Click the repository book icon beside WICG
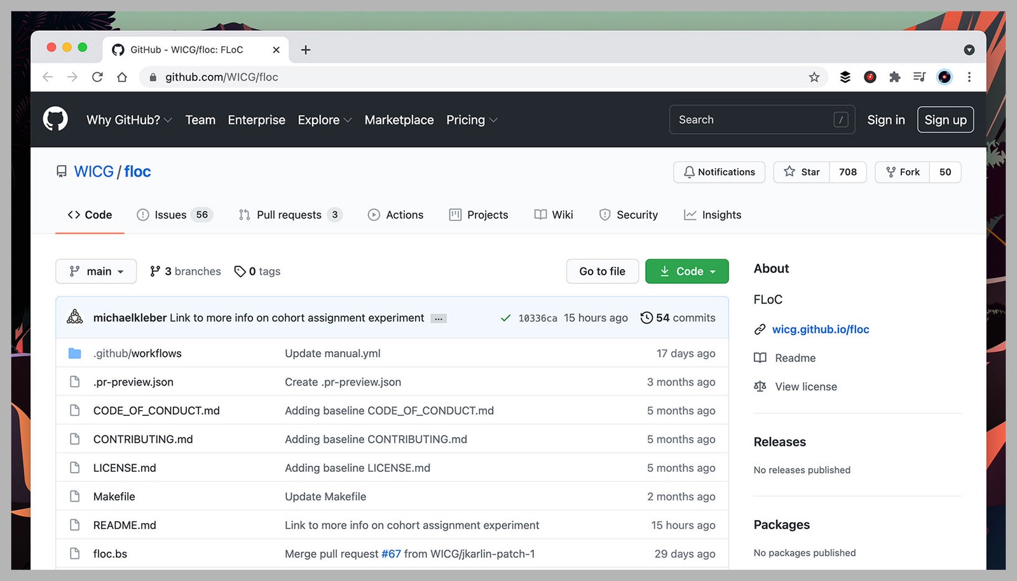This screenshot has width=1017, height=581. coord(62,171)
